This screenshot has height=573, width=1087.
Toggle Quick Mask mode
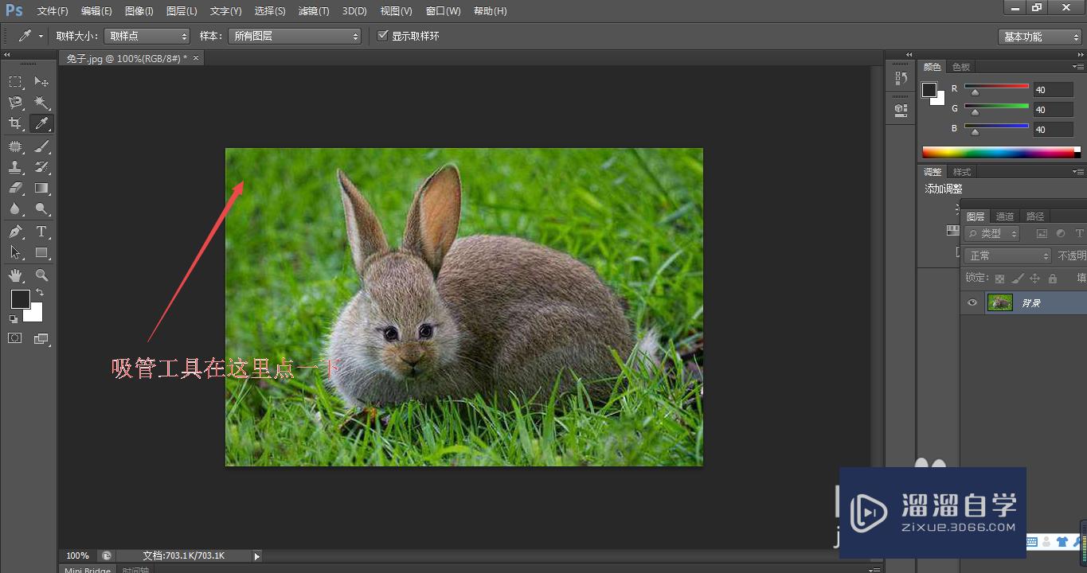pos(15,338)
